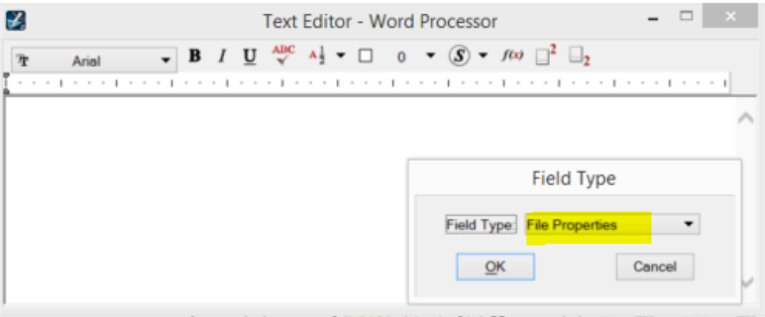The image size is (765, 317).
Task: Toggle the square box next to fractions
Action: [365, 56]
